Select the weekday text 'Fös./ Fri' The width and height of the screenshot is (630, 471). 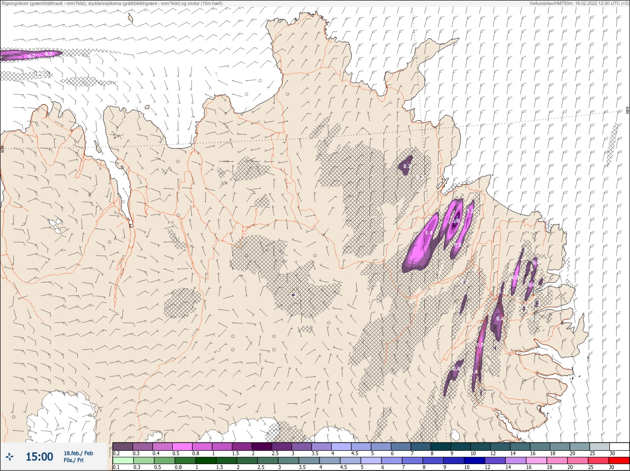[73, 461]
